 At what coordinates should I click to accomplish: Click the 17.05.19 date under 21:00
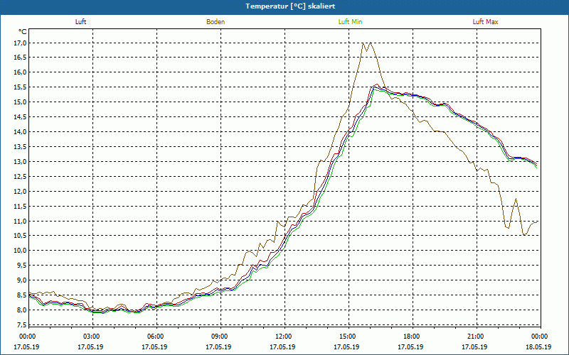(x=474, y=347)
